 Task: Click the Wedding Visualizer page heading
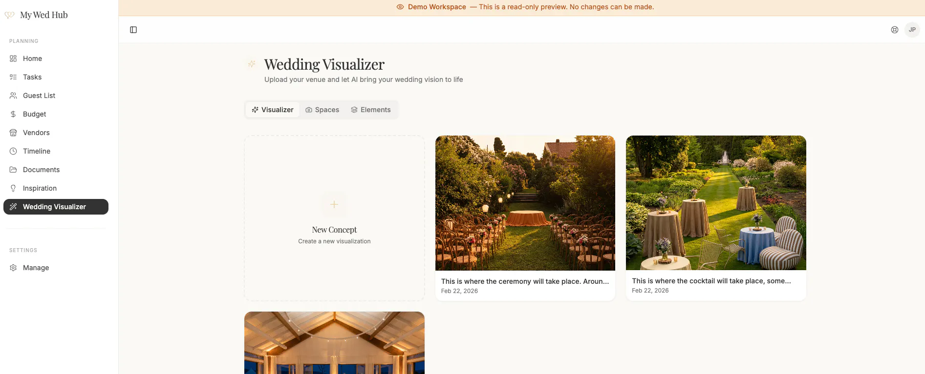tap(324, 64)
